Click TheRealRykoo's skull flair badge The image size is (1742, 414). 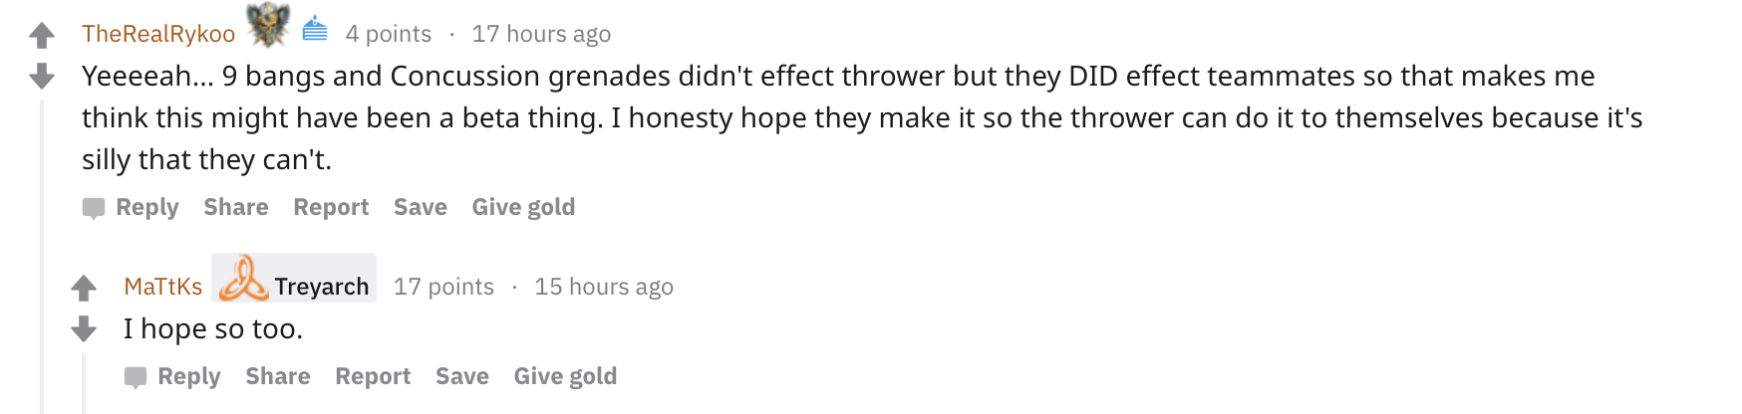point(268,26)
